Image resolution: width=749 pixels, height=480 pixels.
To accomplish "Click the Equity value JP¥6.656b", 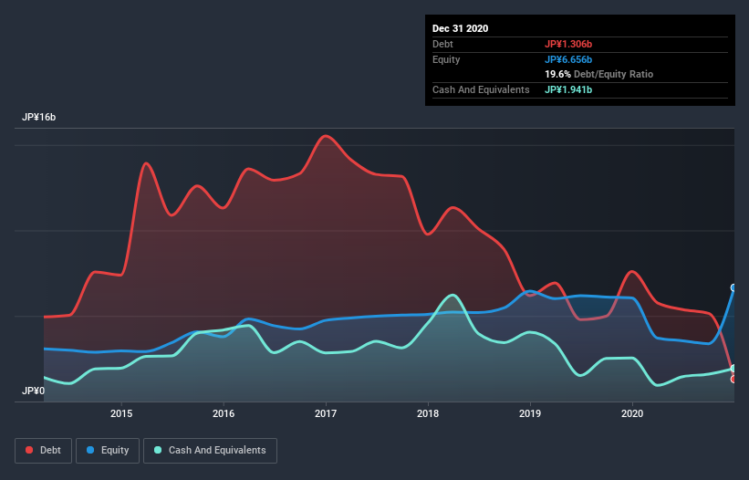I will pos(568,59).
